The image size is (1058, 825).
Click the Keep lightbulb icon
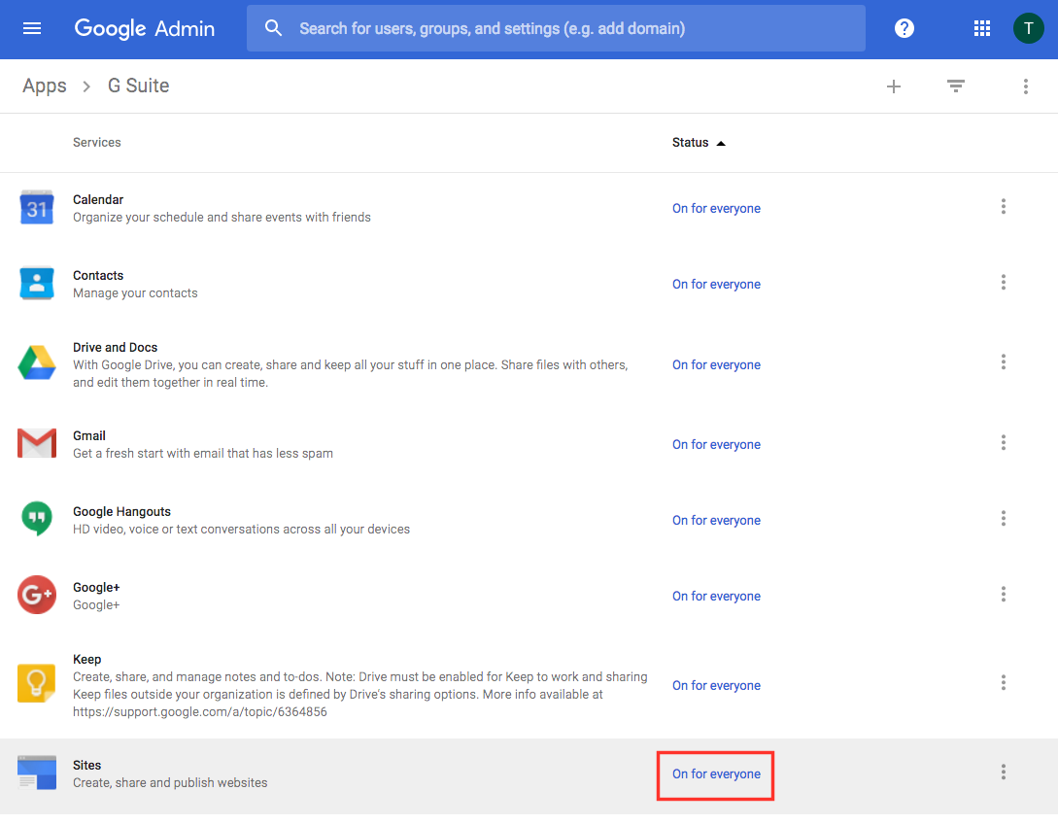(37, 683)
